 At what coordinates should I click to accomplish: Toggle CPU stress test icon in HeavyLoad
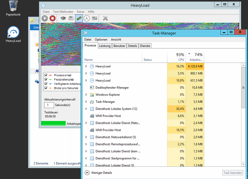click(63, 18)
